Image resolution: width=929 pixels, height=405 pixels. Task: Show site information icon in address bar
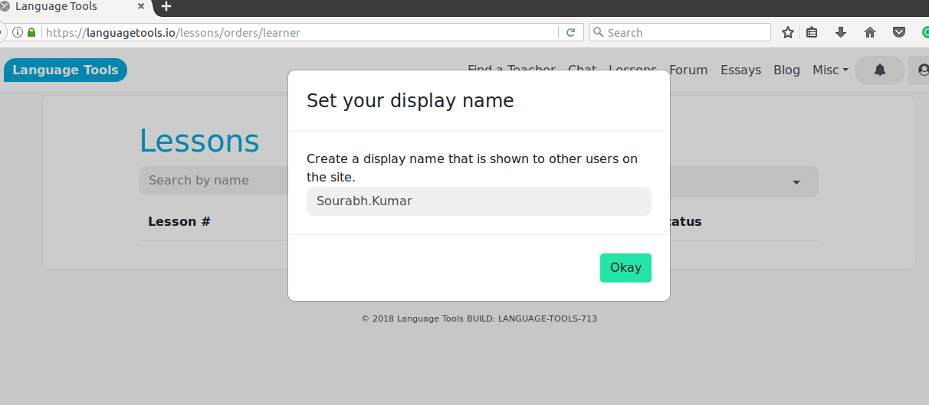point(18,33)
